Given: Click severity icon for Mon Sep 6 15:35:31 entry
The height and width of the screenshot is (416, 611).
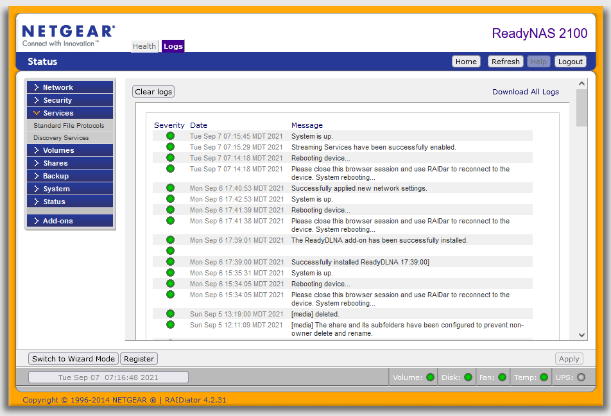Looking at the screenshot, I should click(x=170, y=273).
